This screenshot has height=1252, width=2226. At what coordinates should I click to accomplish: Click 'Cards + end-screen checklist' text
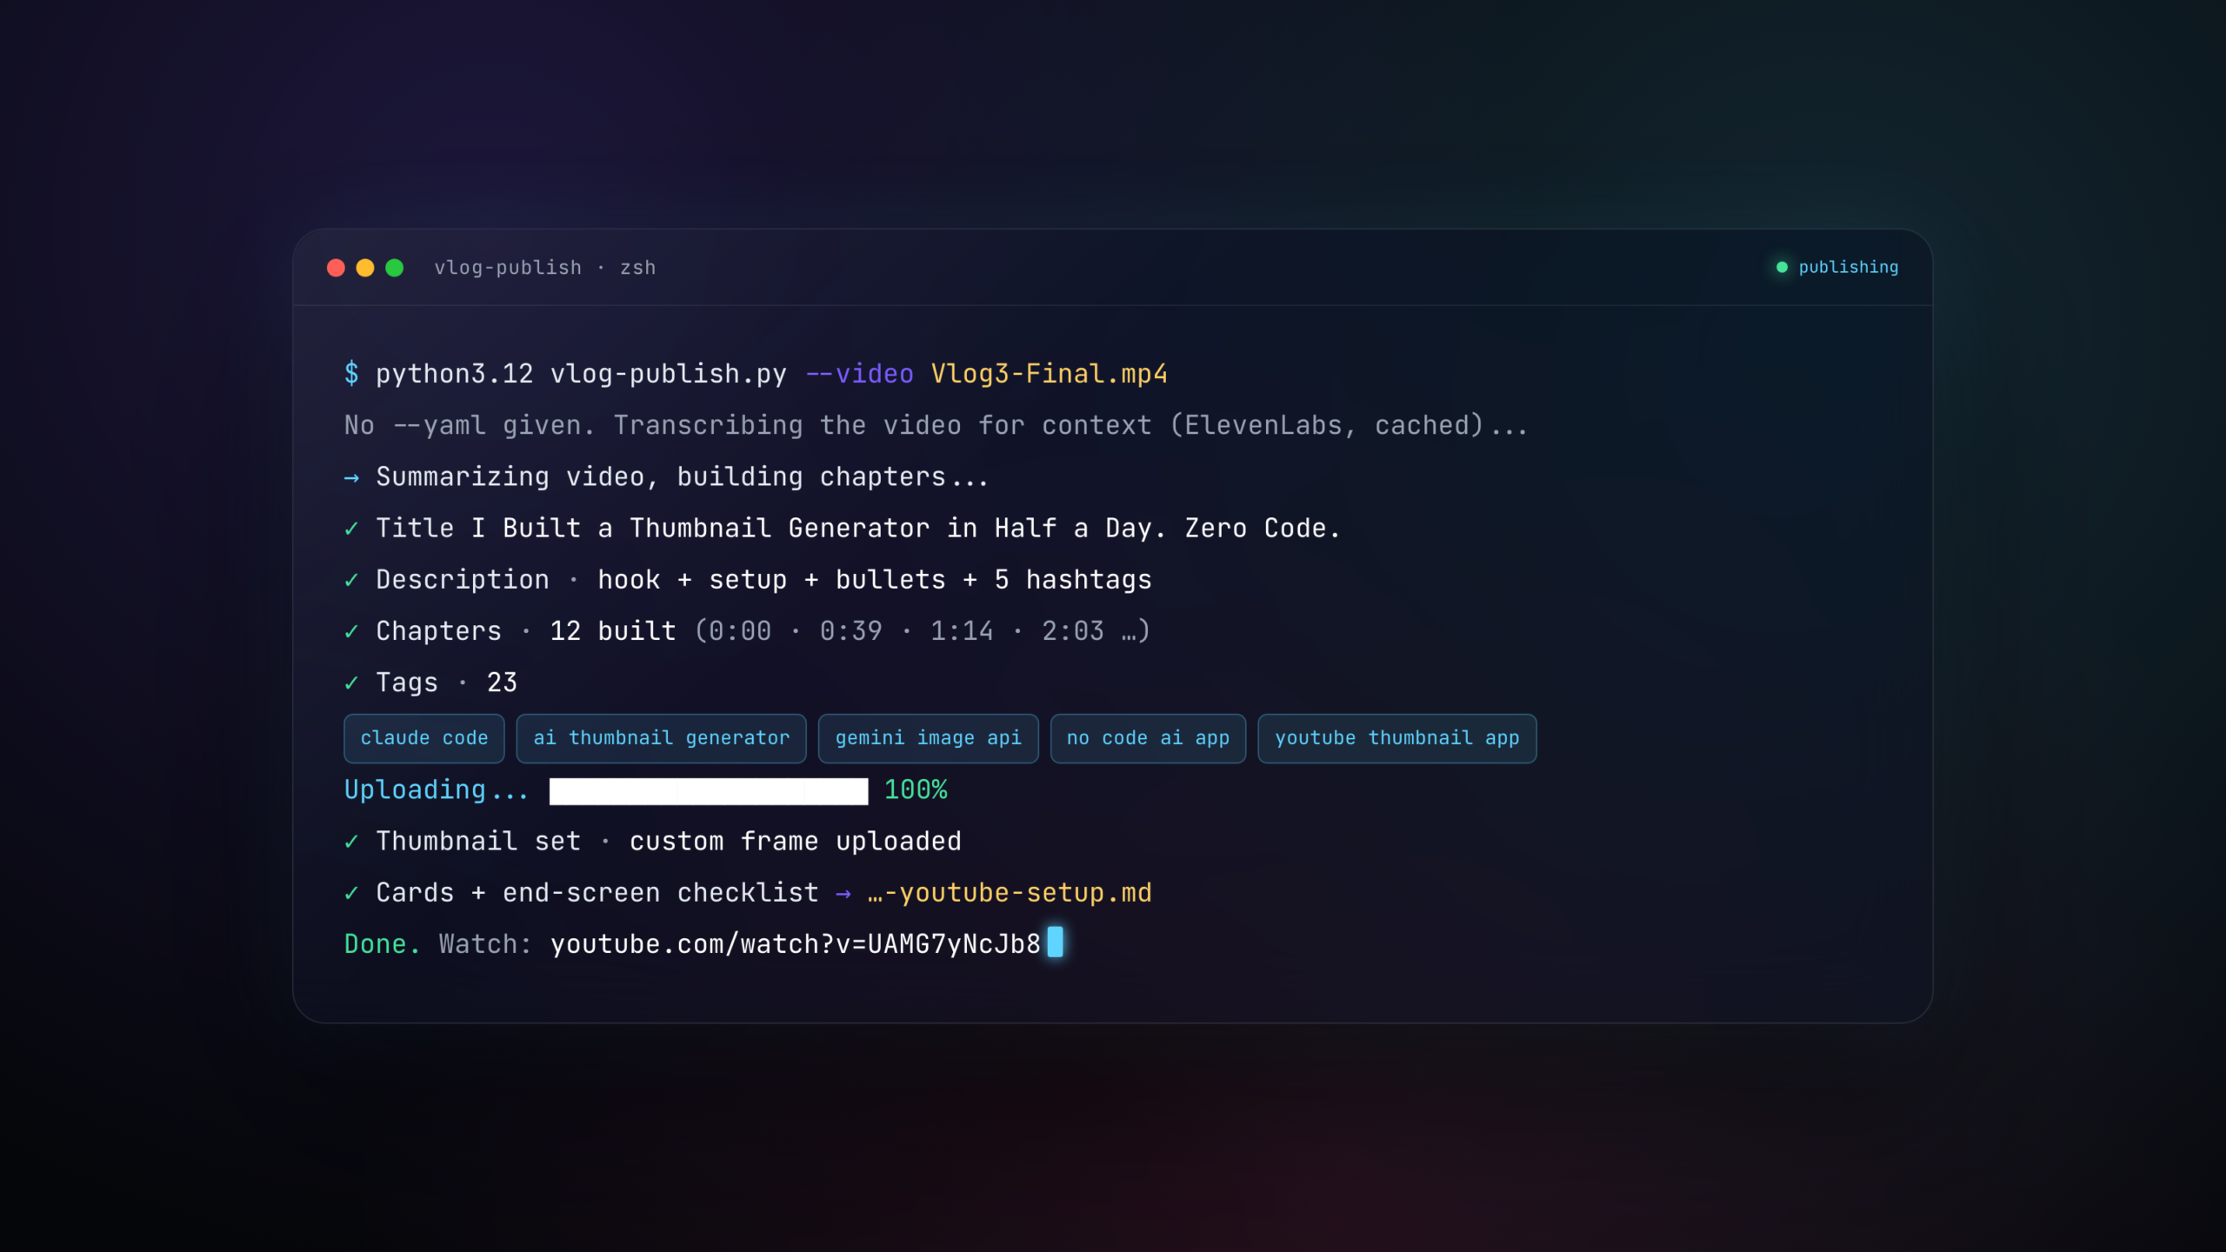point(597,892)
